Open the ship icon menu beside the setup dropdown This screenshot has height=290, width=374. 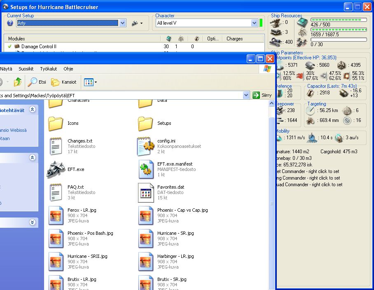[x=137, y=23]
